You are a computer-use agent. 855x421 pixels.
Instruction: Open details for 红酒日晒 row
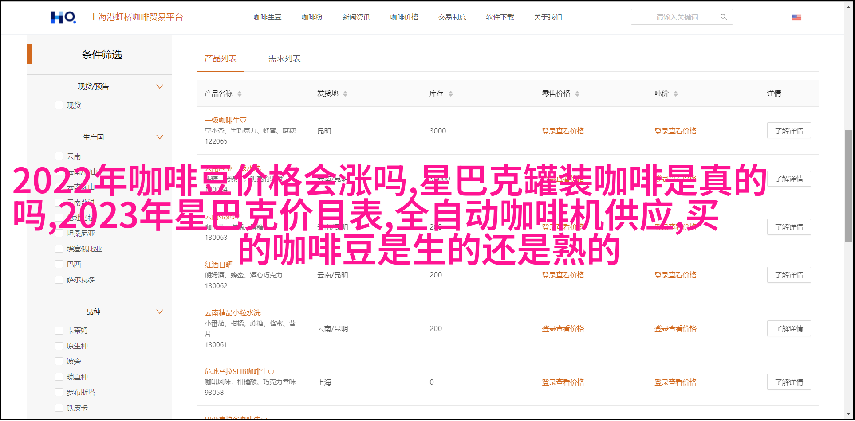(x=789, y=275)
